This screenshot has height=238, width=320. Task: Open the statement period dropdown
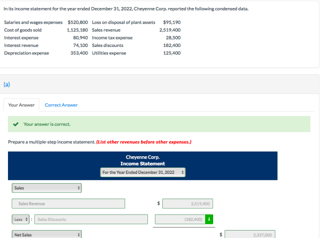143,172
